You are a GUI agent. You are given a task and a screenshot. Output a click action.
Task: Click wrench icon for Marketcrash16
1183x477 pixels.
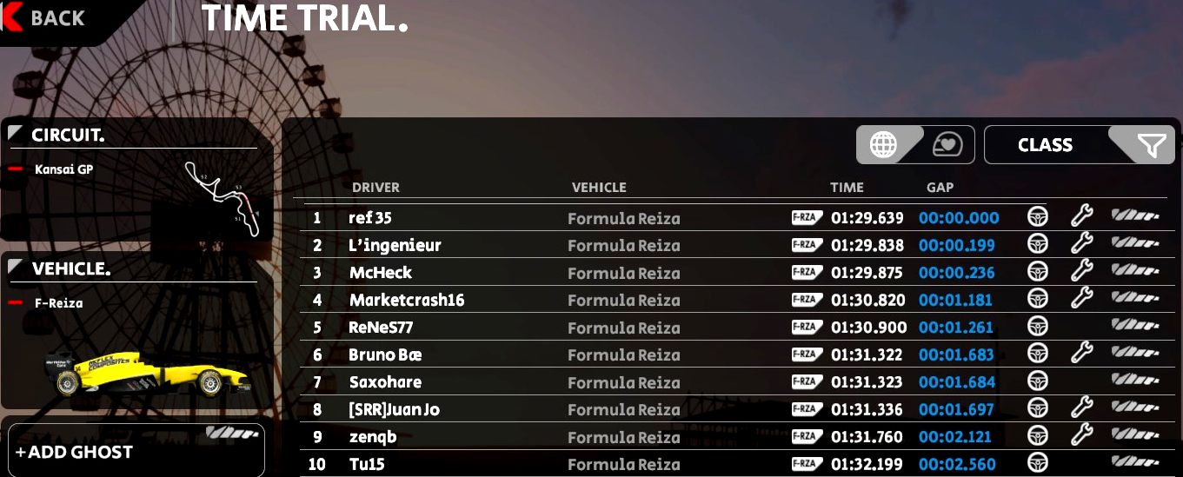(1081, 299)
